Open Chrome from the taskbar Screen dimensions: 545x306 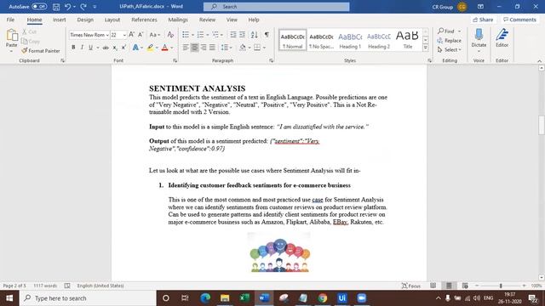(323, 298)
